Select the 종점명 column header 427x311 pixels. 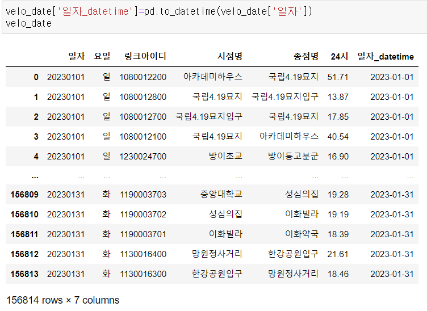(306, 56)
